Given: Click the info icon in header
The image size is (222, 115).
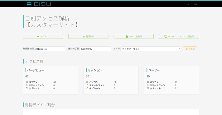Looking at the screenshot, I should pos(188,4).
